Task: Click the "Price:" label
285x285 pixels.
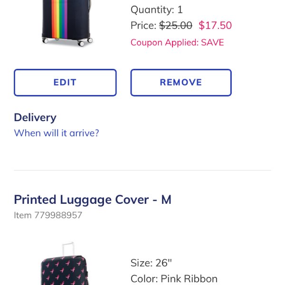Action: (x=143, y=26)
